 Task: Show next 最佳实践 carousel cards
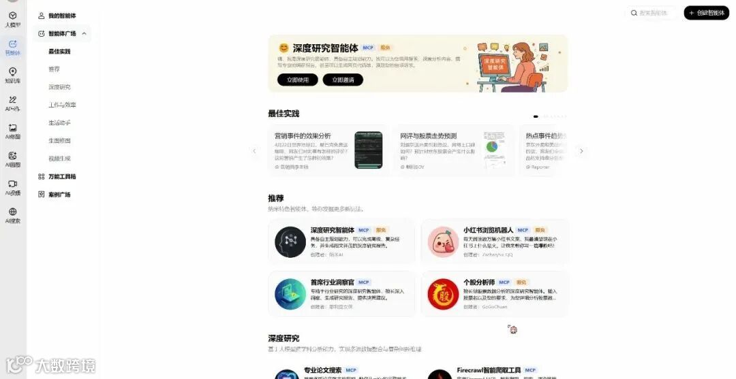(581, 151)
